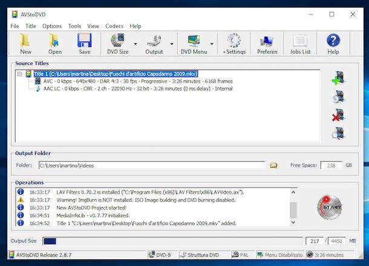Open a project with the Open icon
This screenshot has height=266, width=369.
[54, 40]
